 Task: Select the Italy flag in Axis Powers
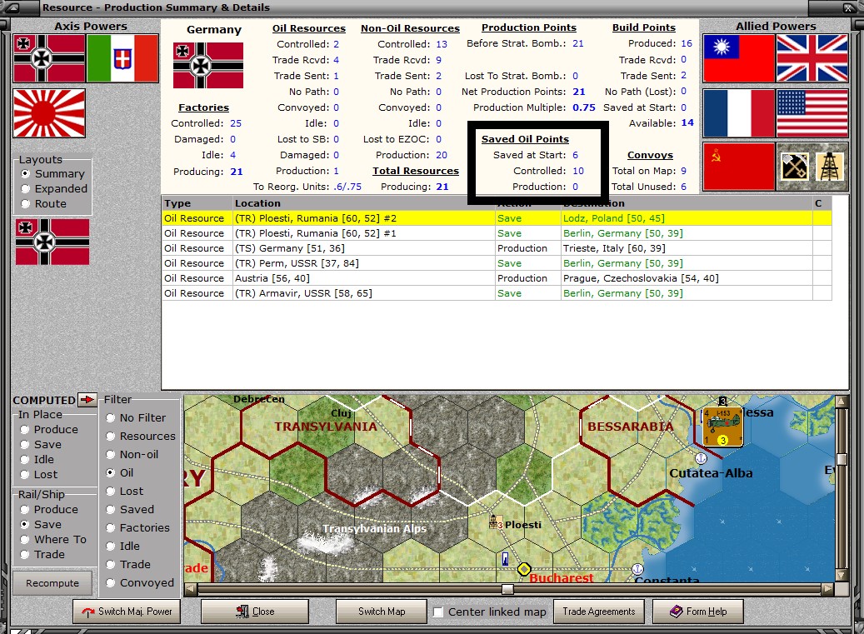pos(122,58)
